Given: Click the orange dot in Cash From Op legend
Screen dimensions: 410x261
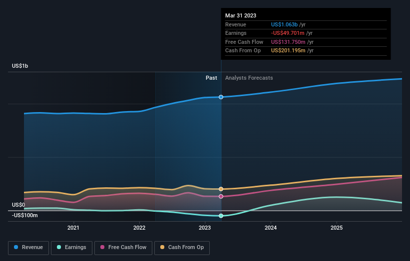Looking at the screenshot, I should click(x=162, y=247).
